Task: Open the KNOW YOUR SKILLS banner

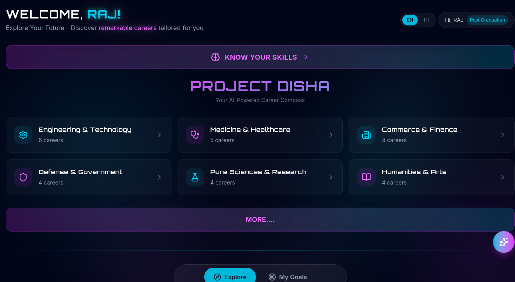Action: [x=261, y=57]
